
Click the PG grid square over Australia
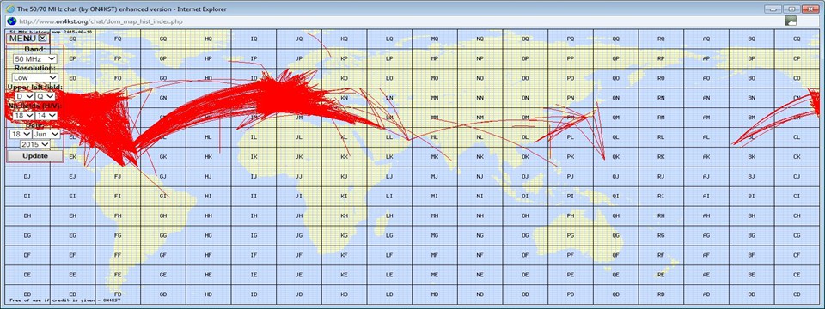[x=571, y=235]
